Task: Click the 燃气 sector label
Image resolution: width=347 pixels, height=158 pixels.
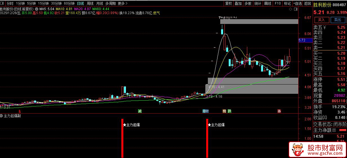Action: click(x=156, y=13)
